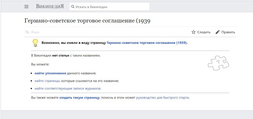Viewport: 253px width, 119px height.
Task: Open suggested link Германо-советское торговое соглашение (1939)
Action: pyautogui.click(x=147, y=43)
